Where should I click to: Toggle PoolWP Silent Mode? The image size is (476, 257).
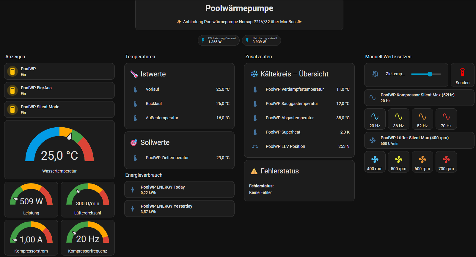pos(59,109)
